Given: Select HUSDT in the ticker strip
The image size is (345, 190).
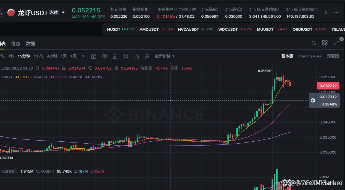Looking at the screenshot, I should (x=121, y=29).
